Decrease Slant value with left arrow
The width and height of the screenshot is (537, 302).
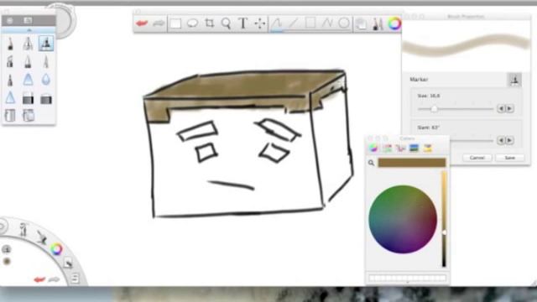(x=501, y=140)
